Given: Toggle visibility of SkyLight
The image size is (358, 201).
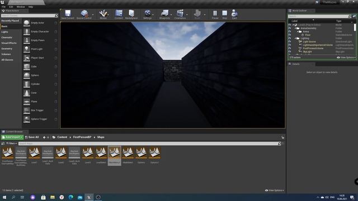Looking at the screenshot, I should point(290,52).
